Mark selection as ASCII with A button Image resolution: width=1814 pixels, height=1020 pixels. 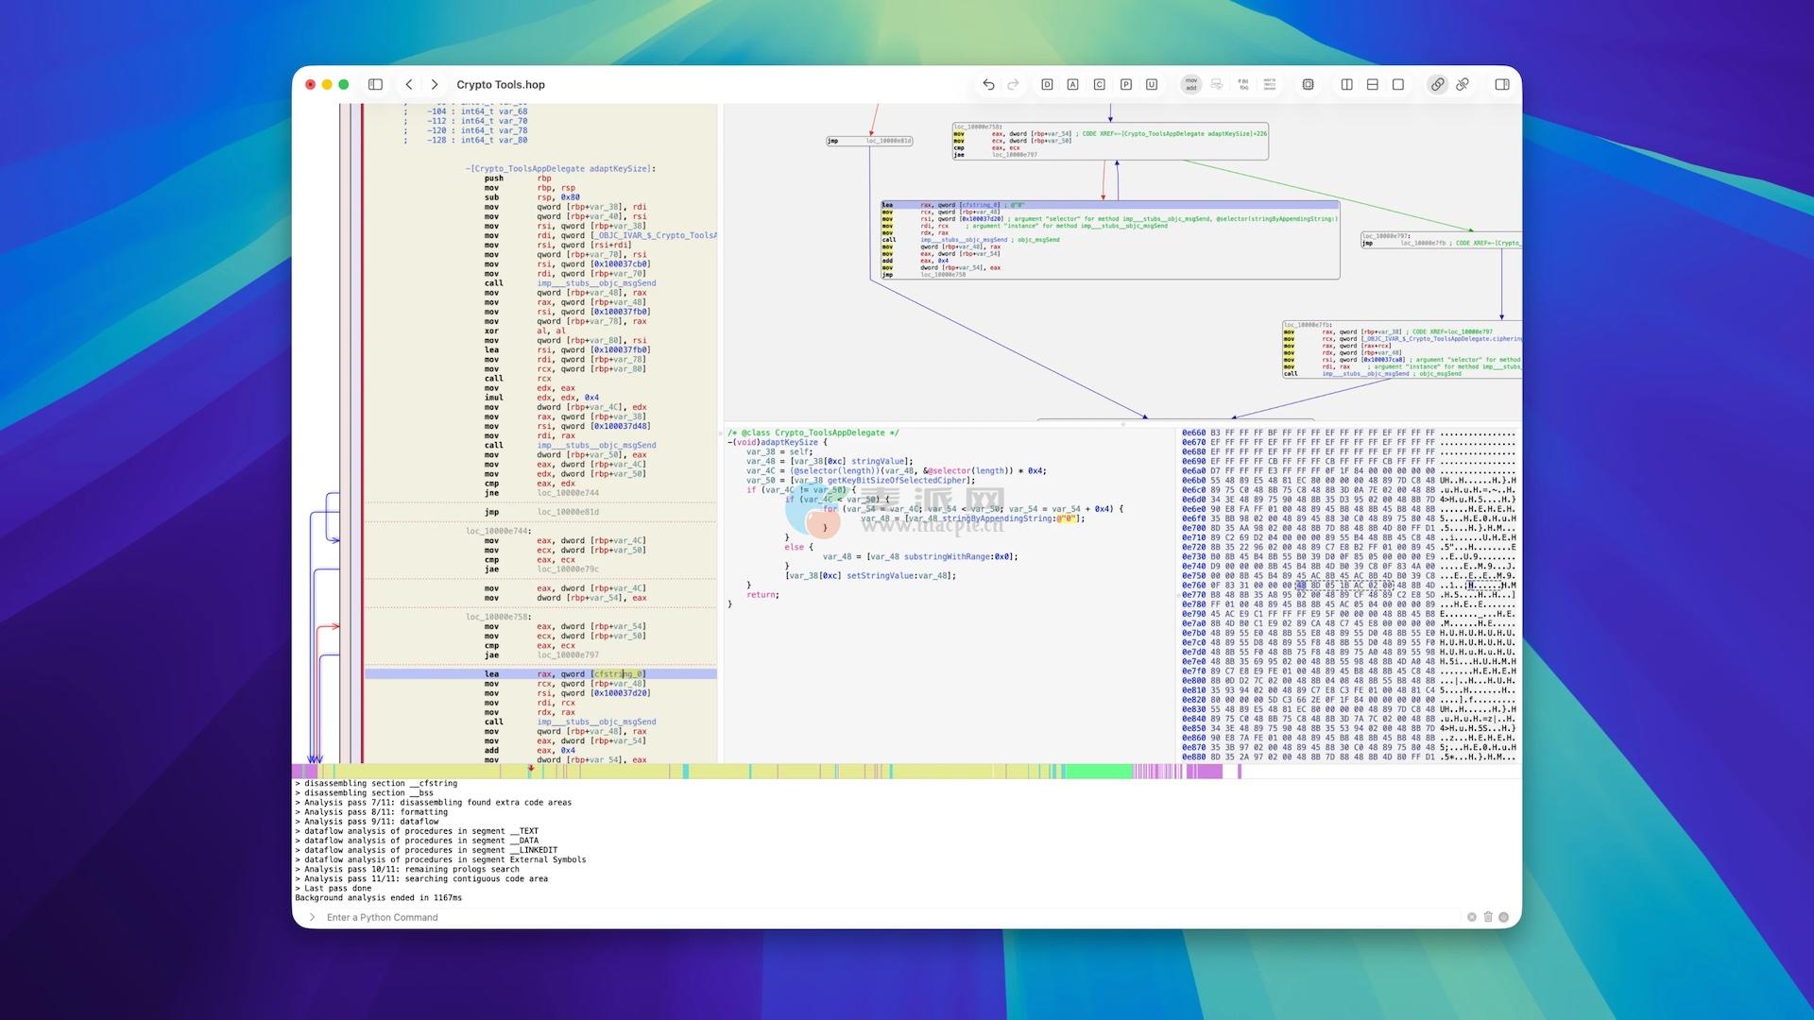click(x=1072, y=85)
